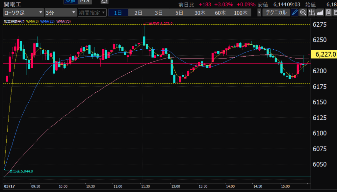The width and height of the screenshot is (337, 192).
Task: Open the 3分 interval dropdown
Action: (x=60, y=13)
